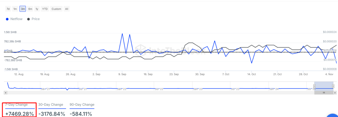Switch chart range to 1m
This screenshot has height=117, width=338.
pos(15,9)
